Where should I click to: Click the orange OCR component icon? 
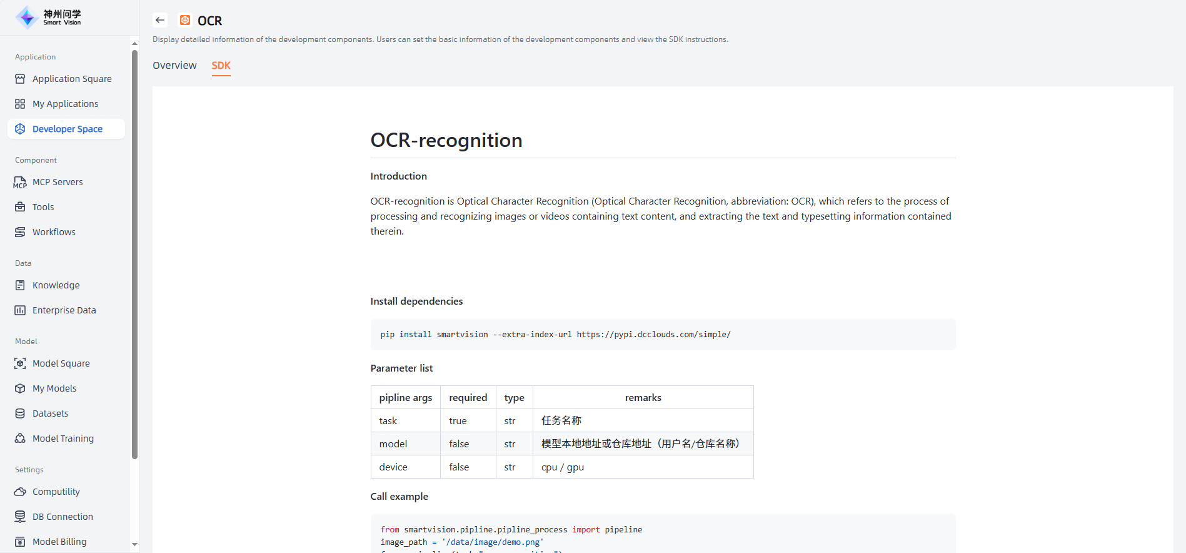coord(185,21)
